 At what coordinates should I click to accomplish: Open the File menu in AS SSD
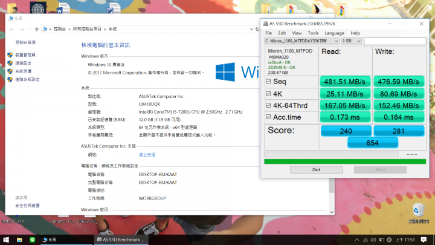point(268,33)
